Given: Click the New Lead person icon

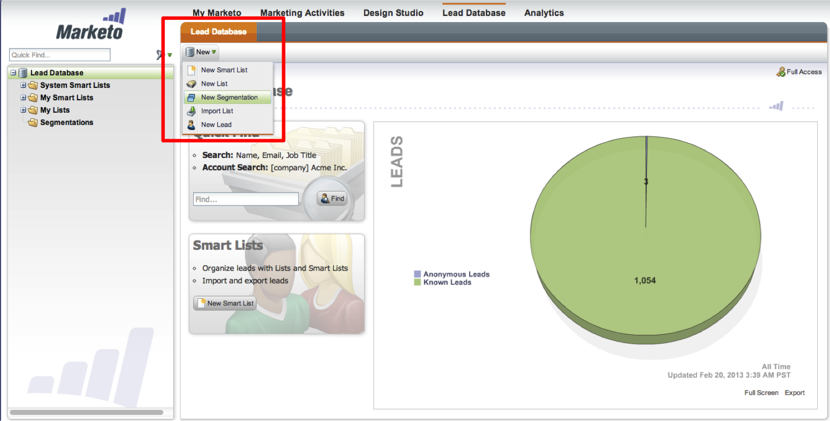Looking at the screenshot, I should [191, 125].
